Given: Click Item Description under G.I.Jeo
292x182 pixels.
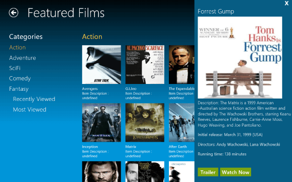Looking at the screenshot, I should (139, 96).
